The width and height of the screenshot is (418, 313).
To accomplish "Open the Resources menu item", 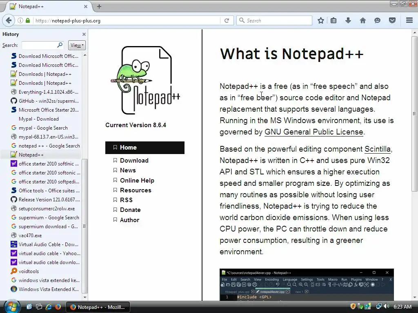I will point(136,190).
